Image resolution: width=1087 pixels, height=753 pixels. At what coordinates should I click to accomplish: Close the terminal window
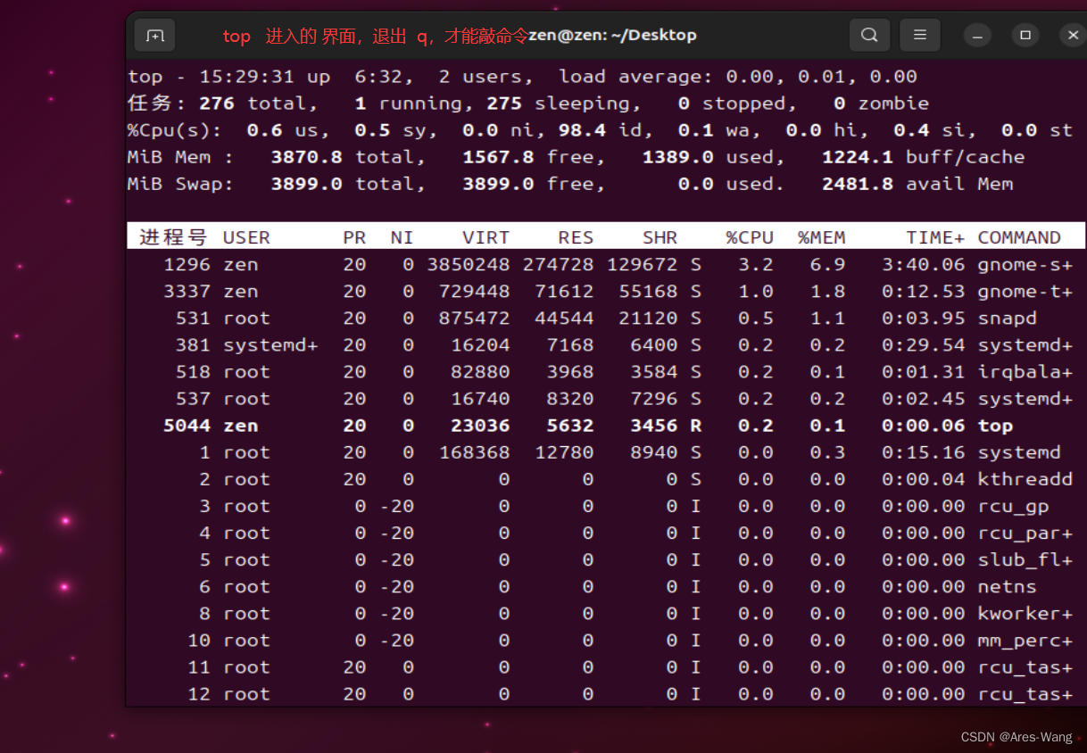tap(1073, 36)
